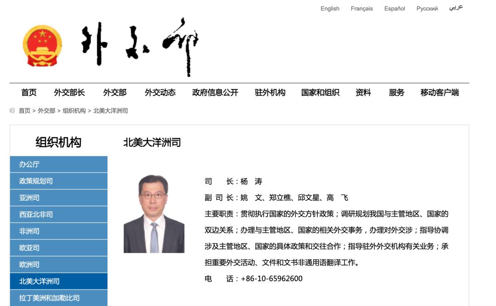
Task: Switch the site language to English
Action: 329,8
